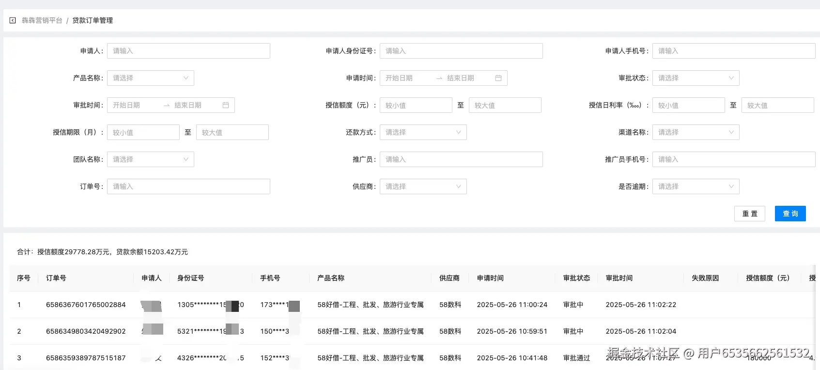
Task: Click 审批中 status in row 2
Action: [x=573, y=331]
